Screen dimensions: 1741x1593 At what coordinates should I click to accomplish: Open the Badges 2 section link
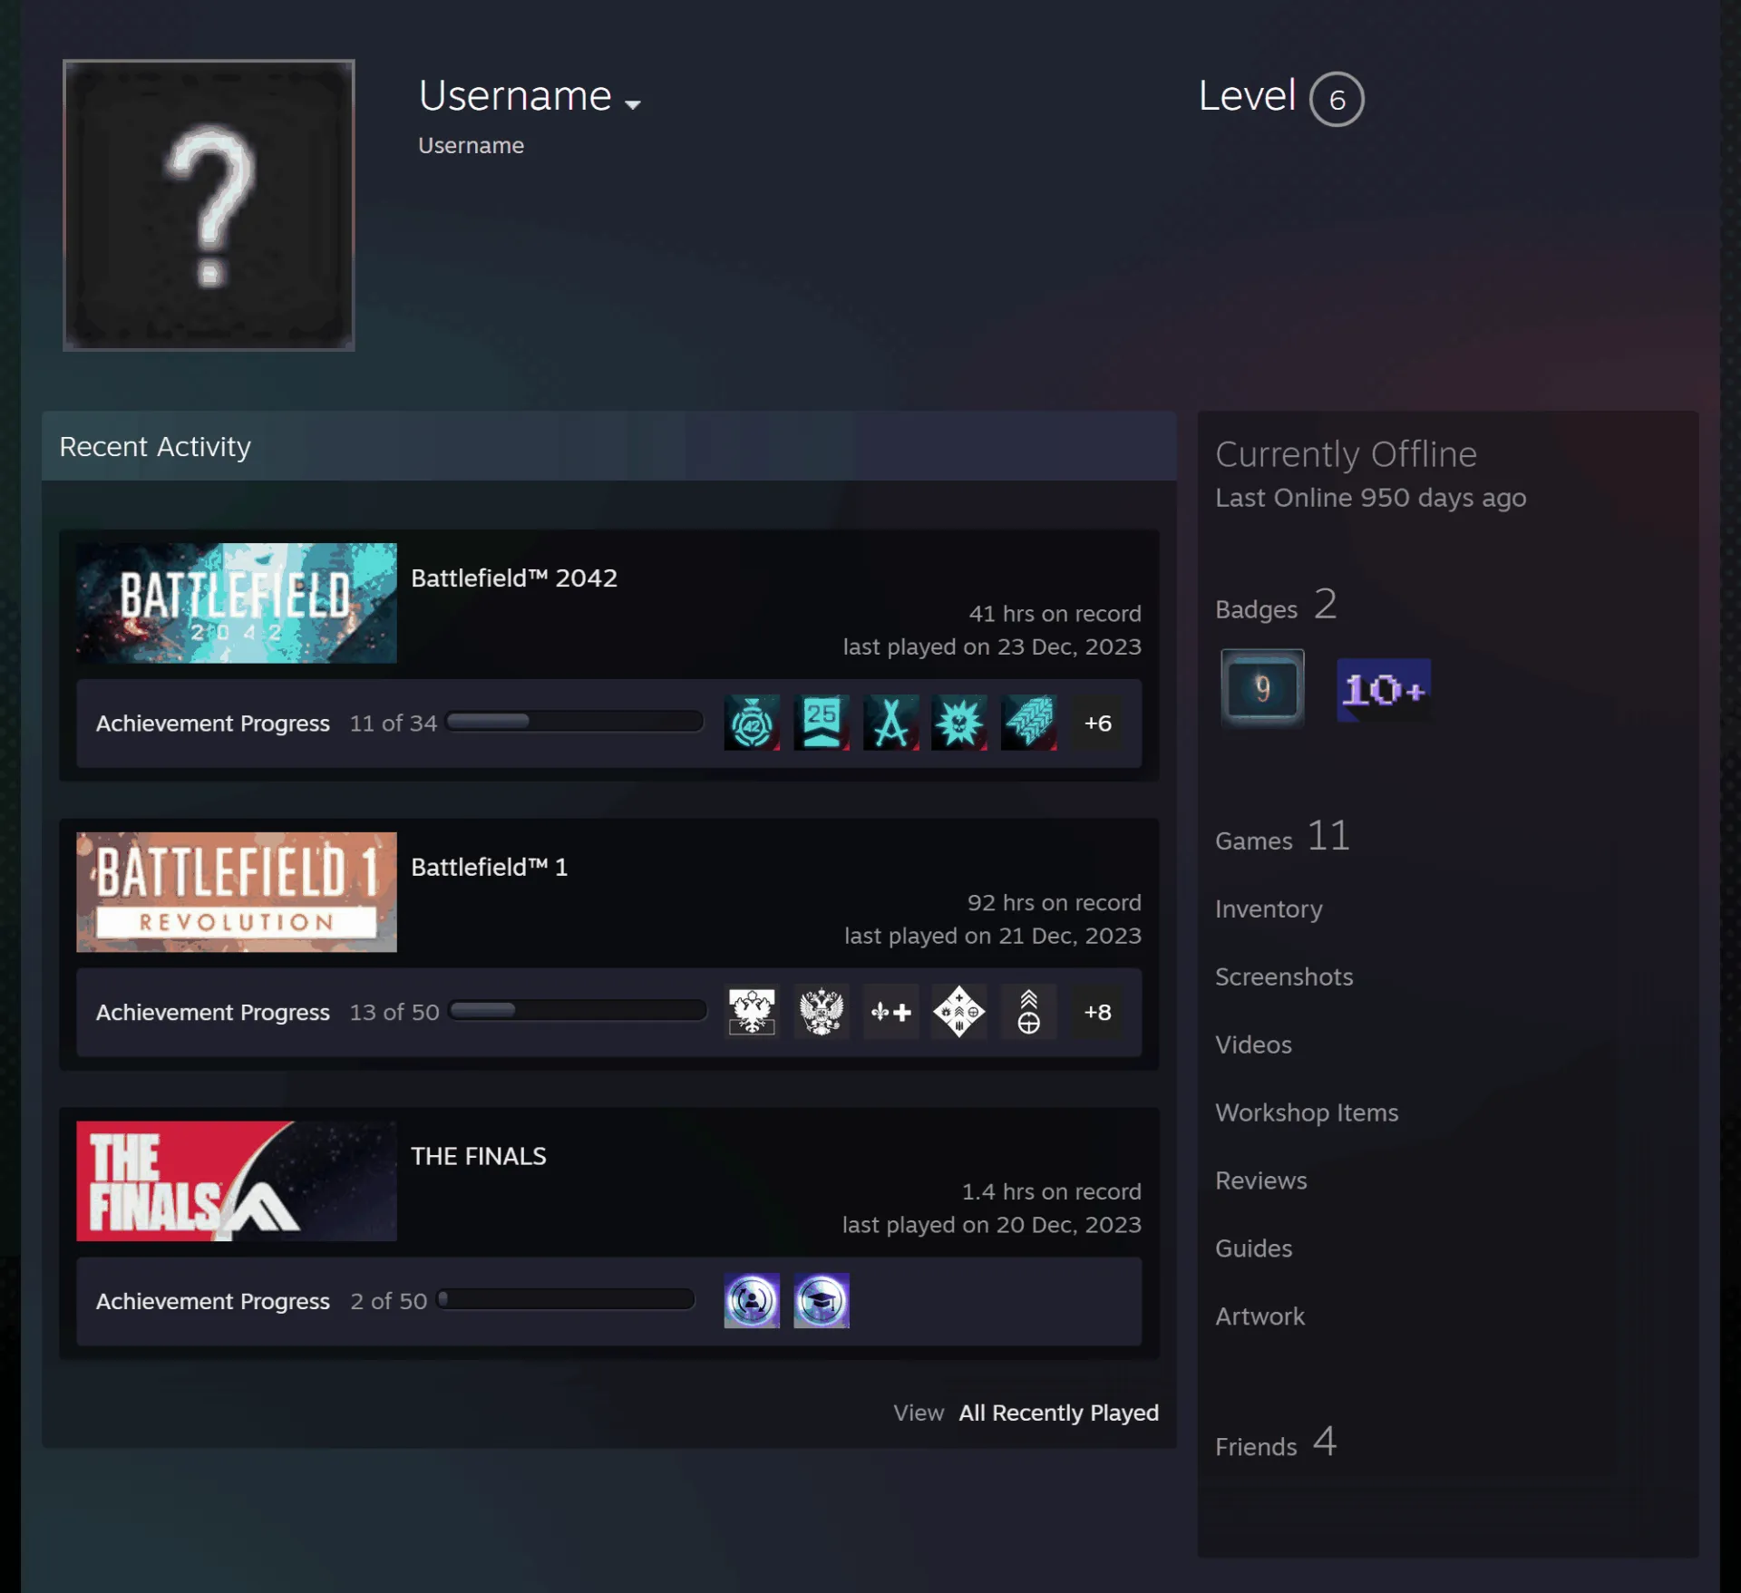tap(1276, 606)
